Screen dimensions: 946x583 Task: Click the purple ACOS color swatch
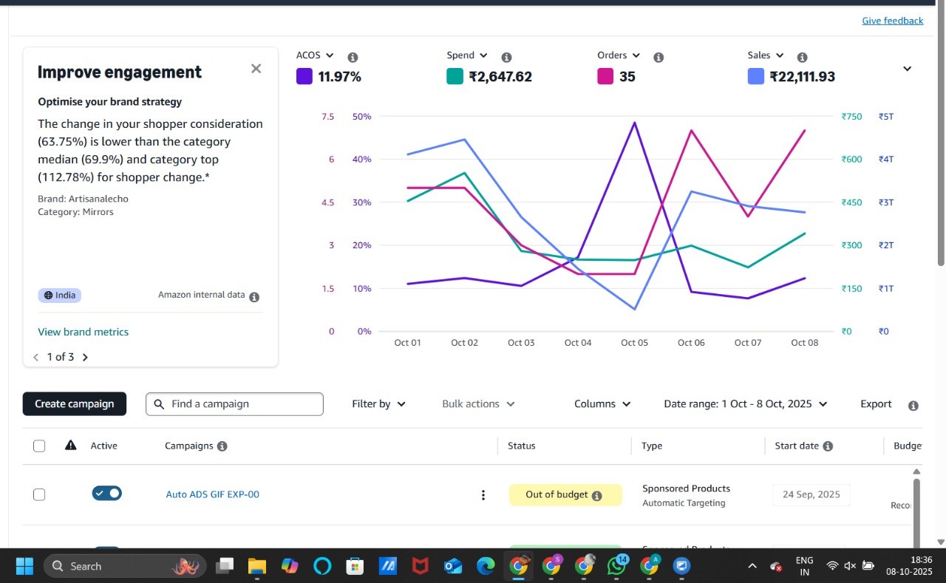[x=304, y=76]
